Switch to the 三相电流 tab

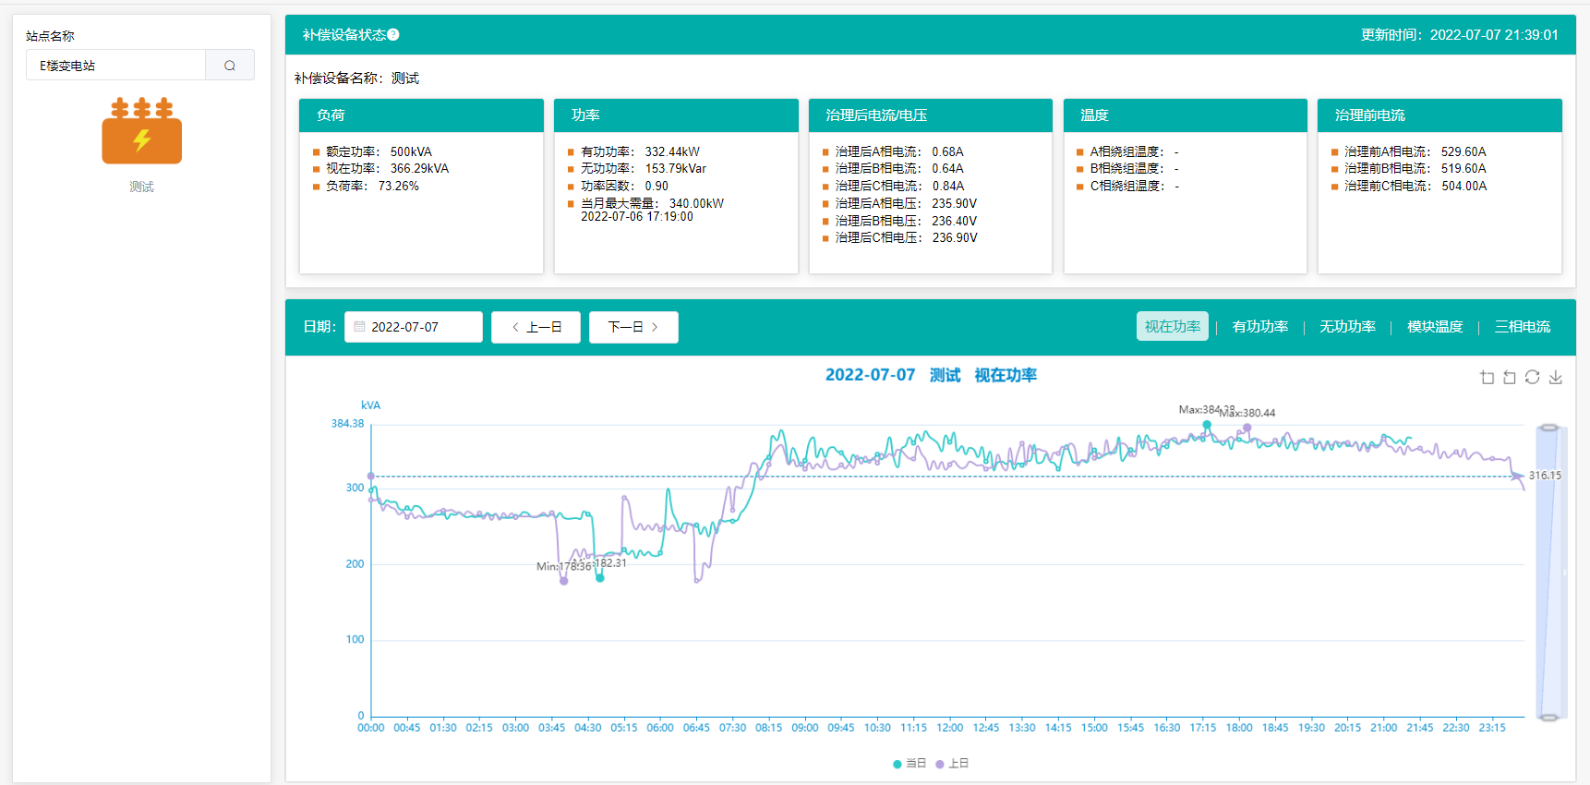[1523, 327]
